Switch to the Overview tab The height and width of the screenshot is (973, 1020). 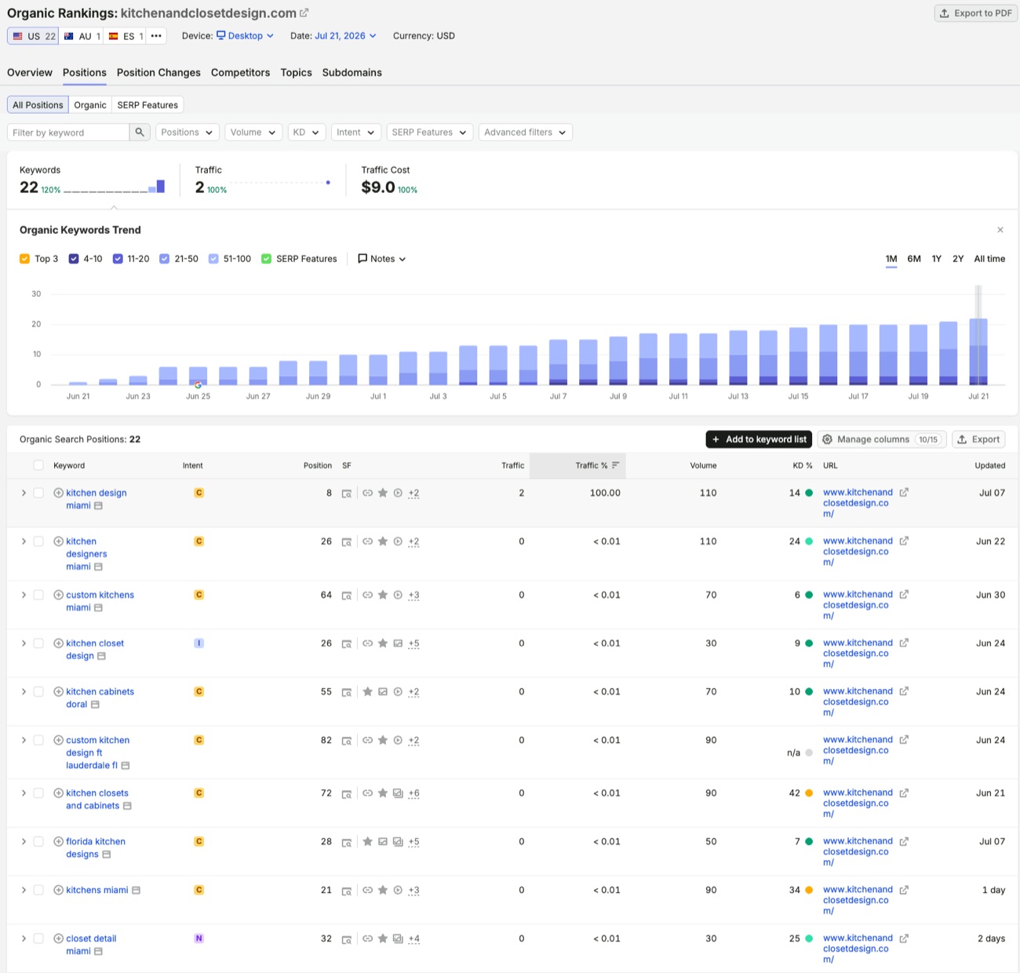(30, 72)
